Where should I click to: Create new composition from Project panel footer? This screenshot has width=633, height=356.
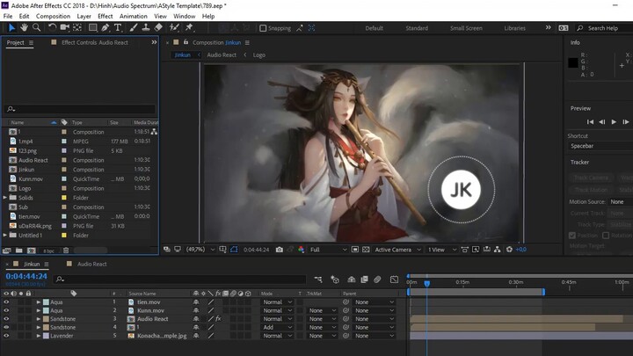click(31, 251)
